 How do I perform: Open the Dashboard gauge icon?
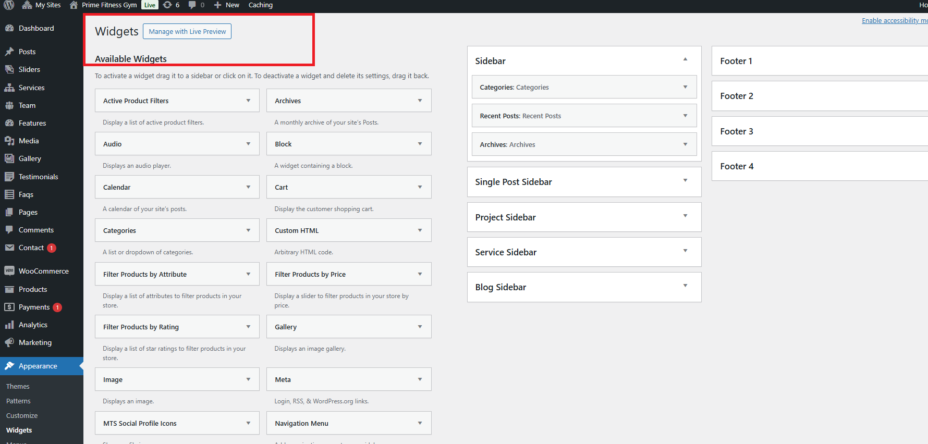point(9,28)
